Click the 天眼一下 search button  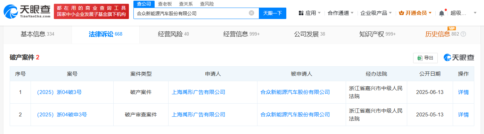272,13
